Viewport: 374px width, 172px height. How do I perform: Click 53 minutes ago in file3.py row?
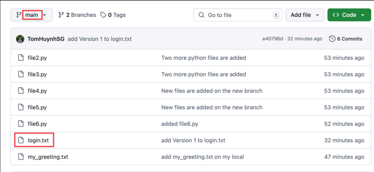(x=344, y=74)
